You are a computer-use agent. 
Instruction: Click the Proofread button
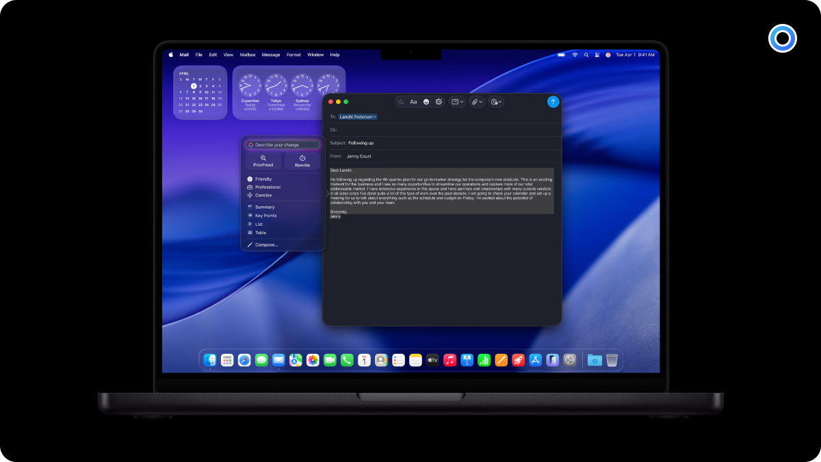[x=263, y=161]
